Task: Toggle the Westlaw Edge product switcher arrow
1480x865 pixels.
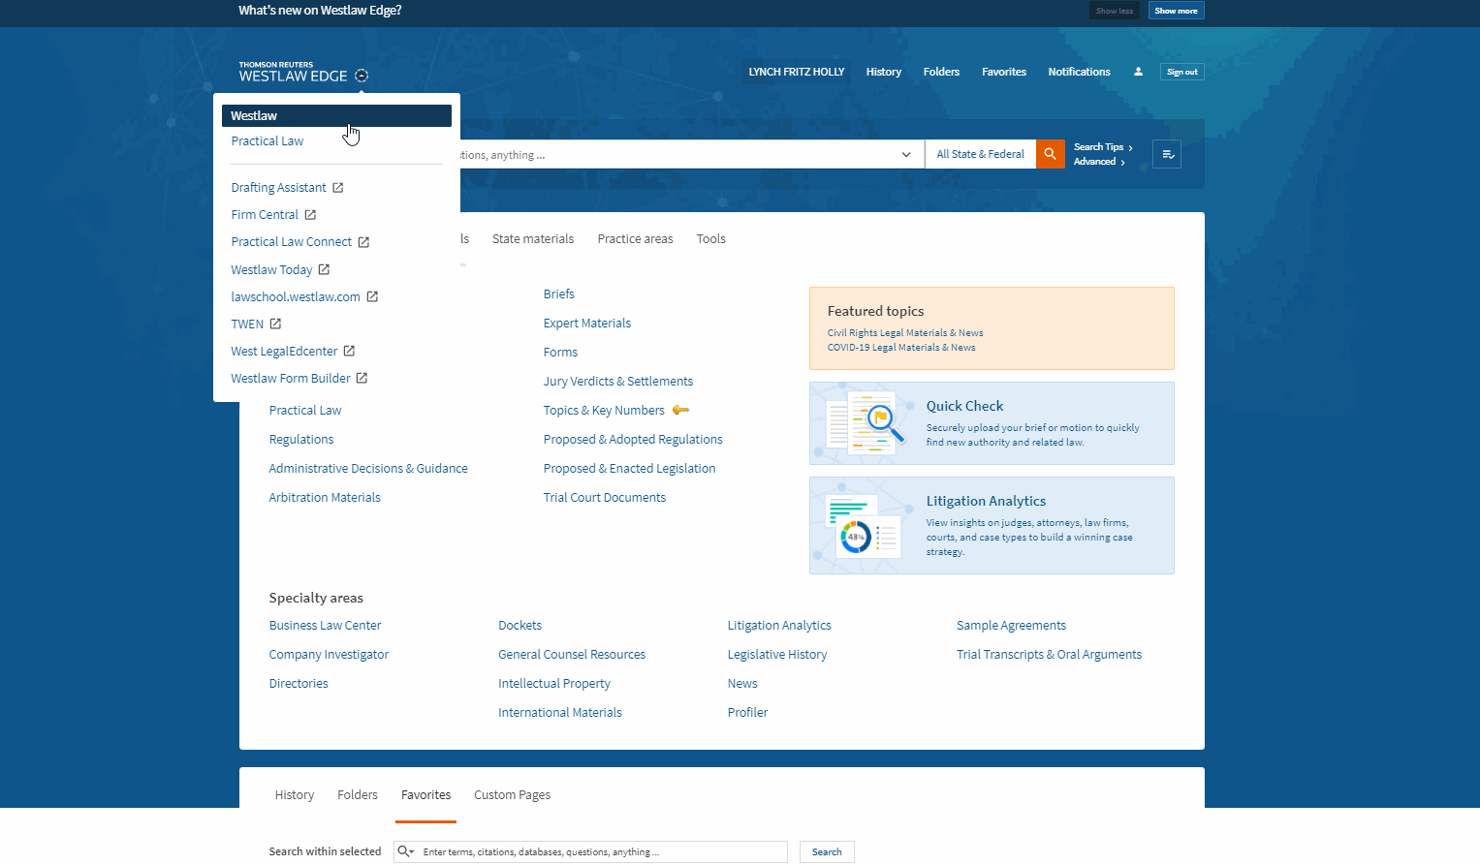Action: pos(362,76)
